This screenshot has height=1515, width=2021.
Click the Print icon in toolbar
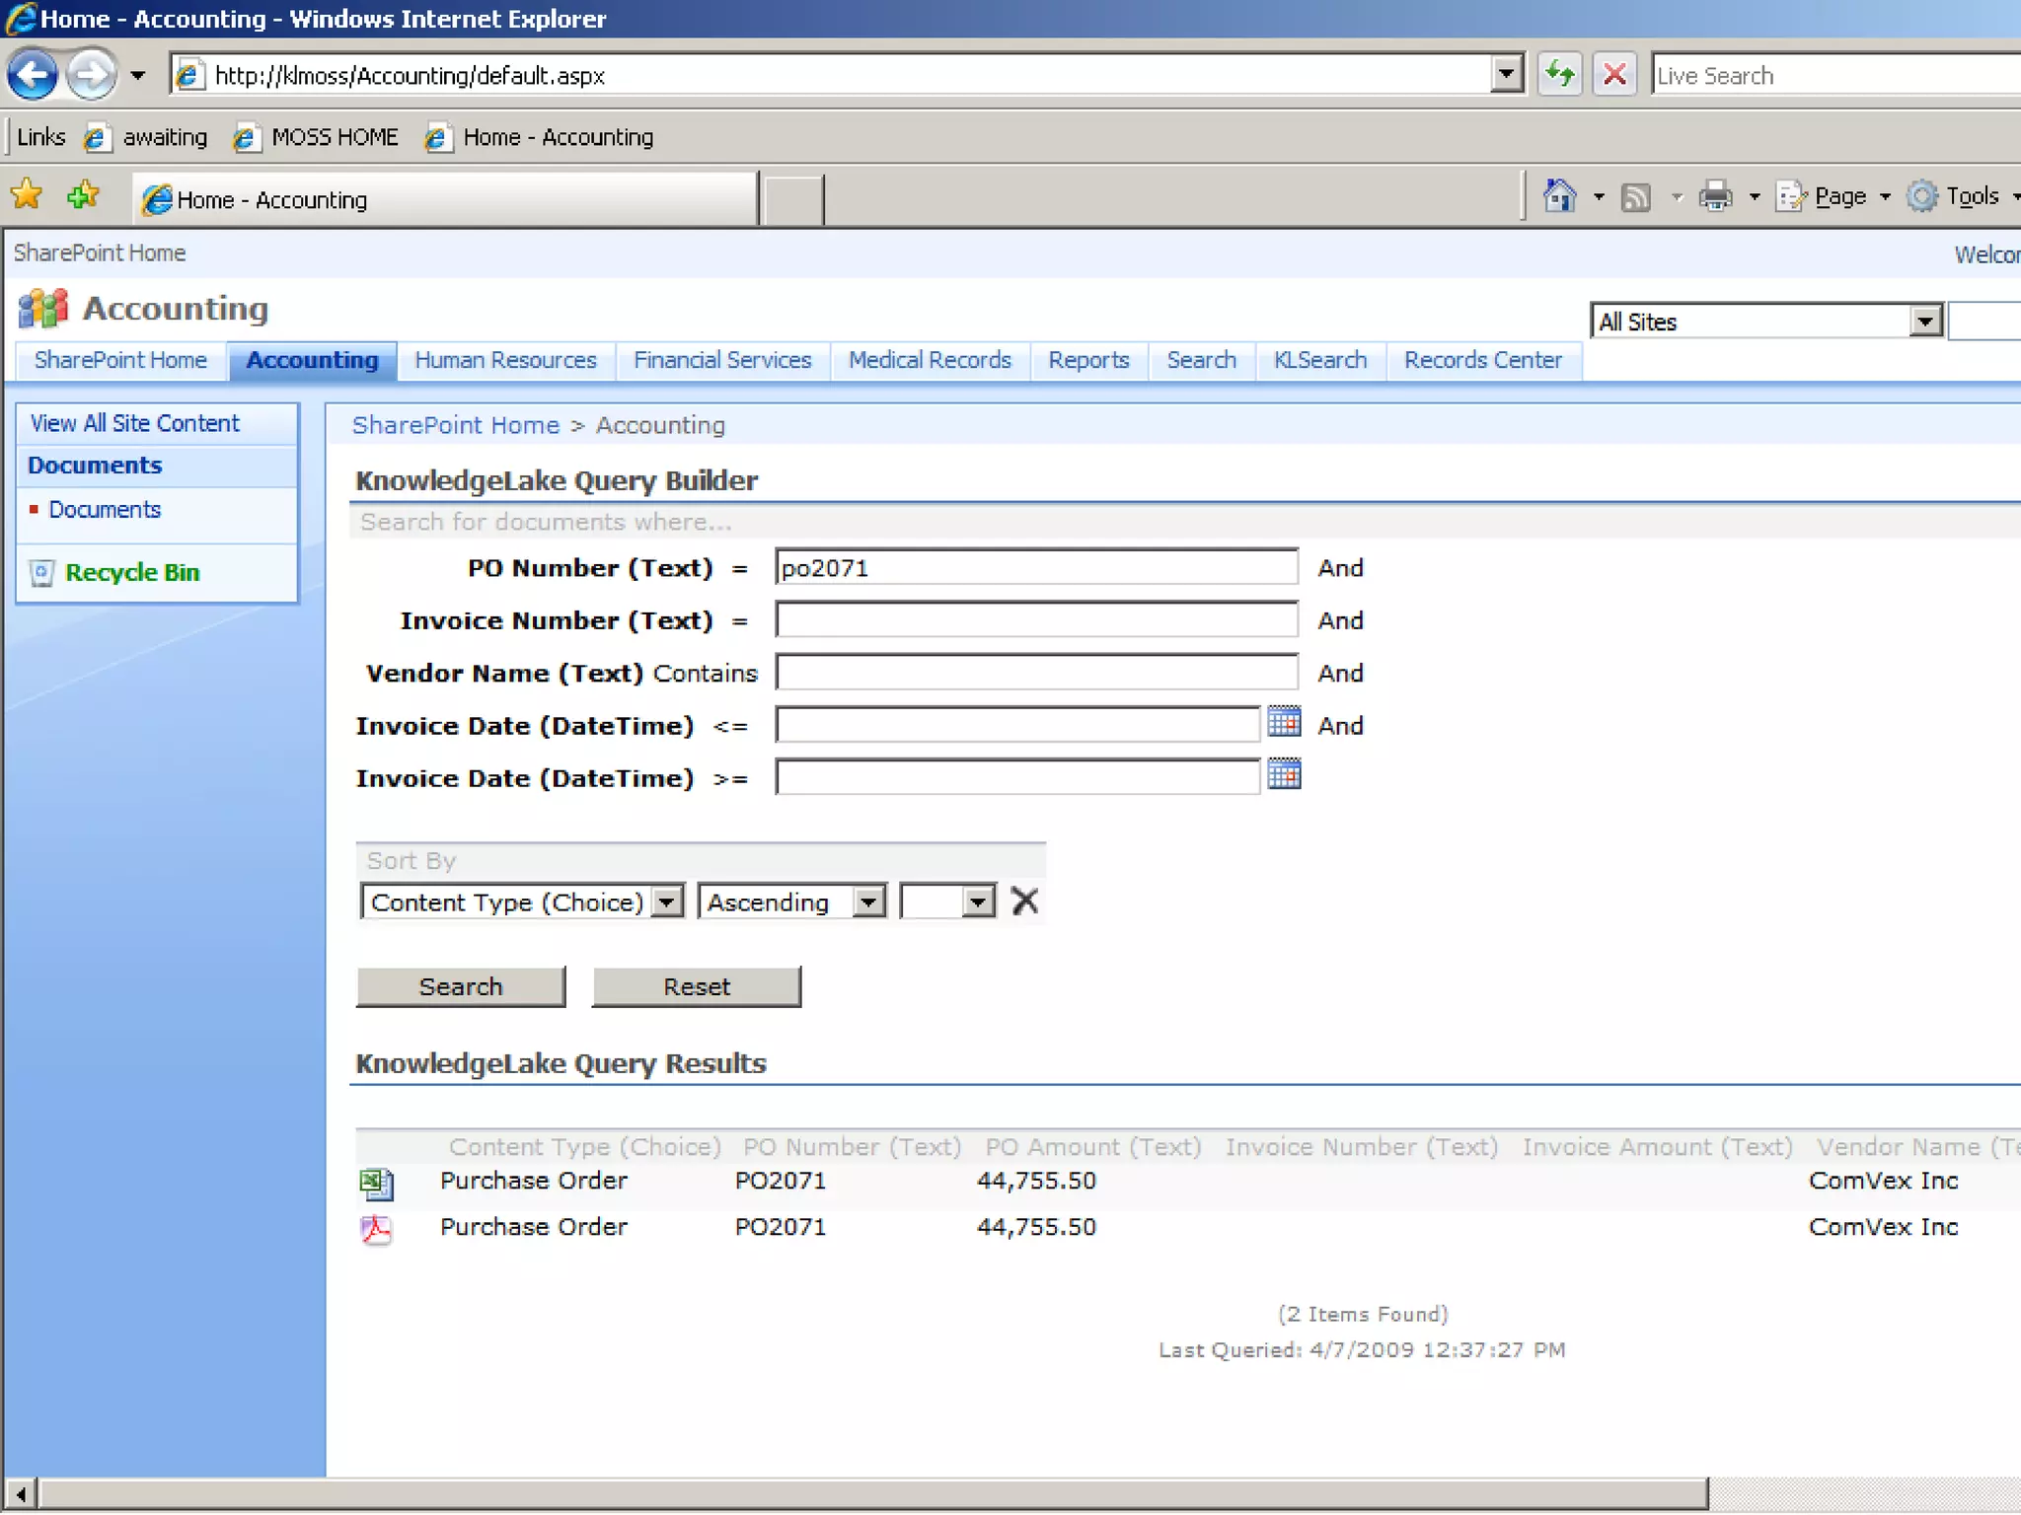(1715, 197)
